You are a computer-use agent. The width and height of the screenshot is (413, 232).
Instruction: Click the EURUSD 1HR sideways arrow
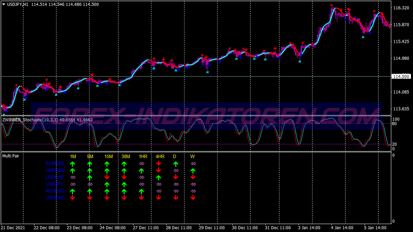coord(142,163)
